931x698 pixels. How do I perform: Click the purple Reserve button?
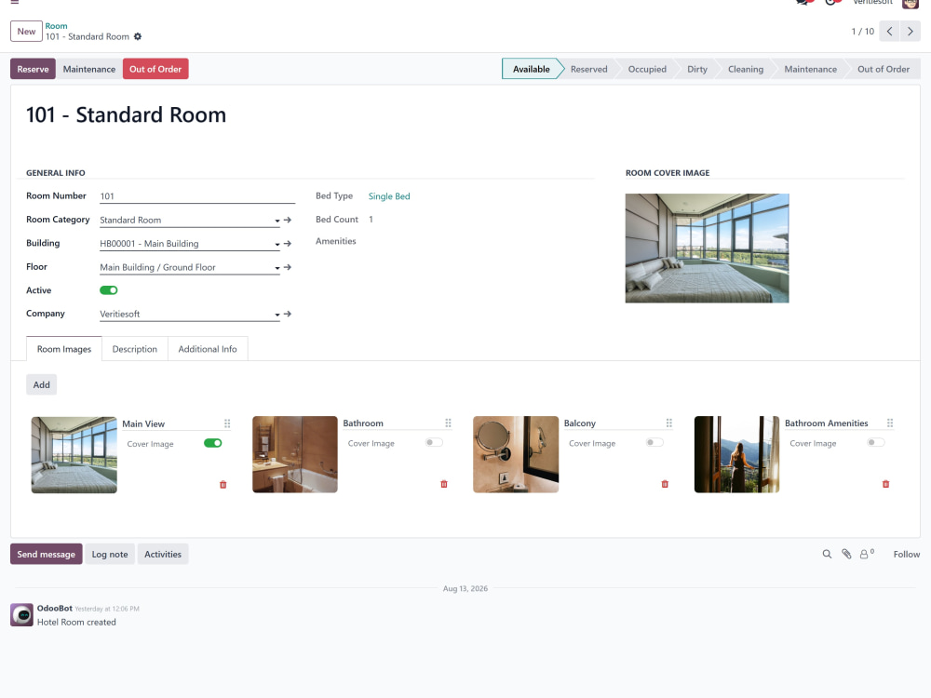click(x=33, y=69)
